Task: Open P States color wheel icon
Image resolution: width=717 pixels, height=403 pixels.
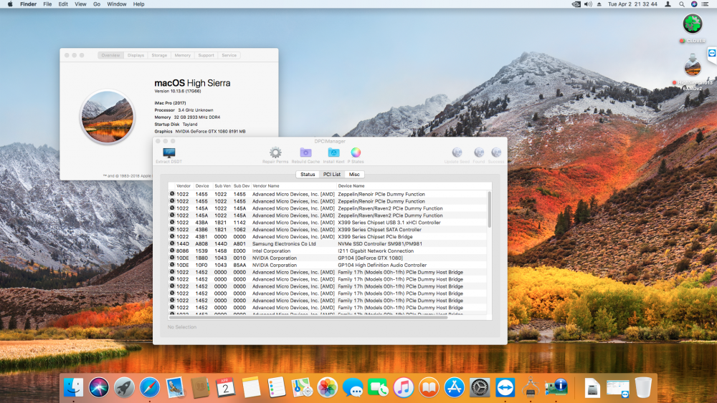Action: click(356, 152)
